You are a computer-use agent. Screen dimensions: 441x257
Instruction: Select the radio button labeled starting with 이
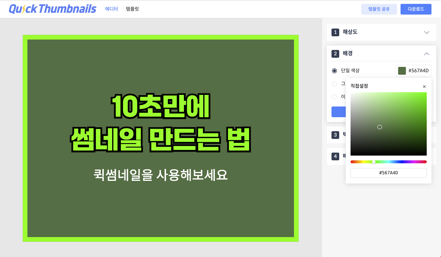click(x=334, y=97)
